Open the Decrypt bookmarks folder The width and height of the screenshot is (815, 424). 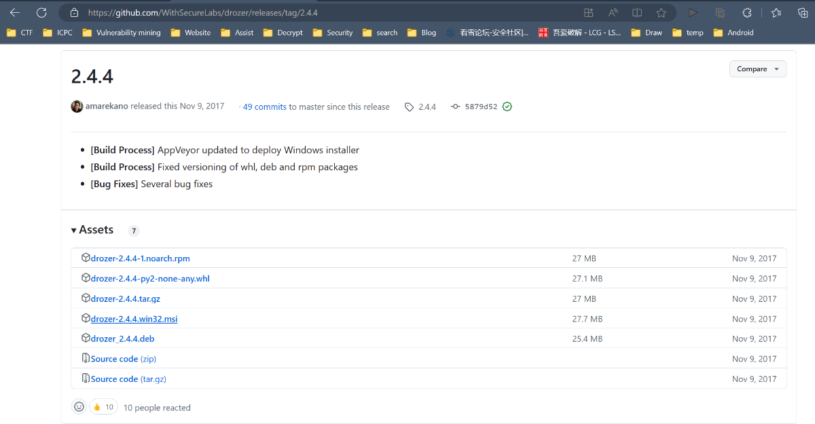click(283, 33)
